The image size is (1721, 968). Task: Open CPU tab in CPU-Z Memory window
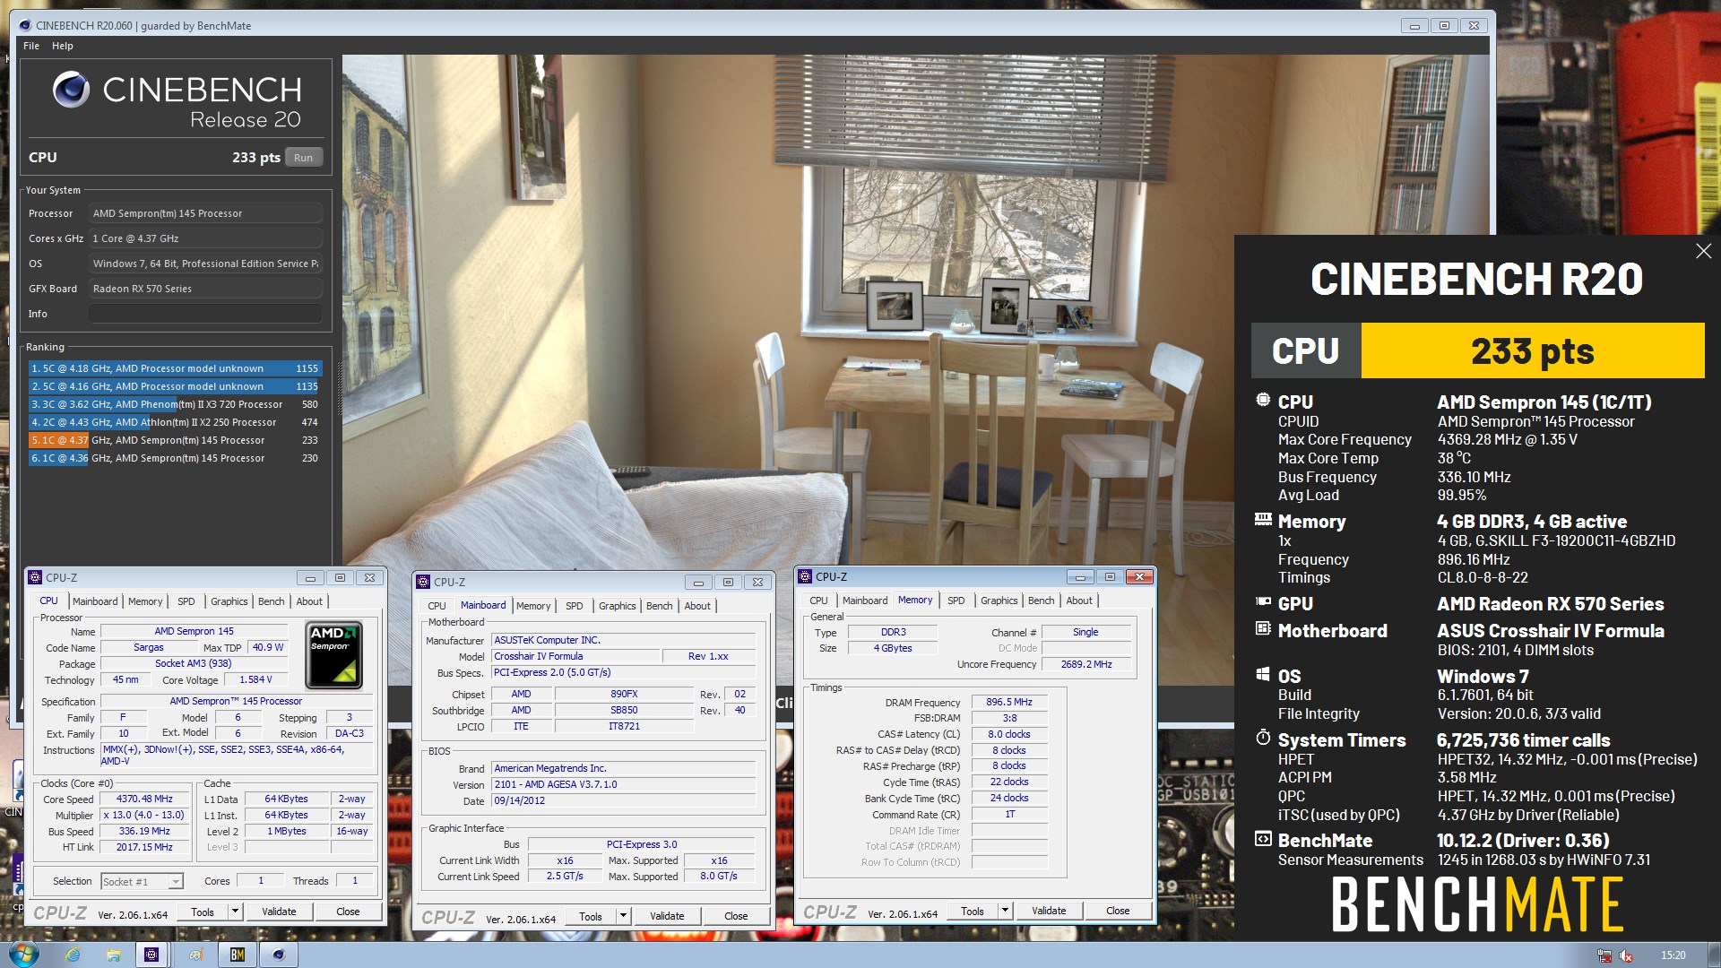click(818, 601)
